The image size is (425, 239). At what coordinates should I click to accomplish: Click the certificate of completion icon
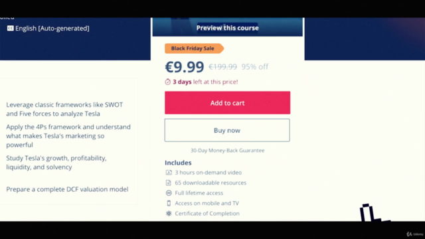169,214
